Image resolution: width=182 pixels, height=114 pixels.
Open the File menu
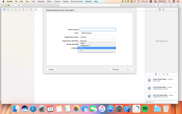[16, 2]
